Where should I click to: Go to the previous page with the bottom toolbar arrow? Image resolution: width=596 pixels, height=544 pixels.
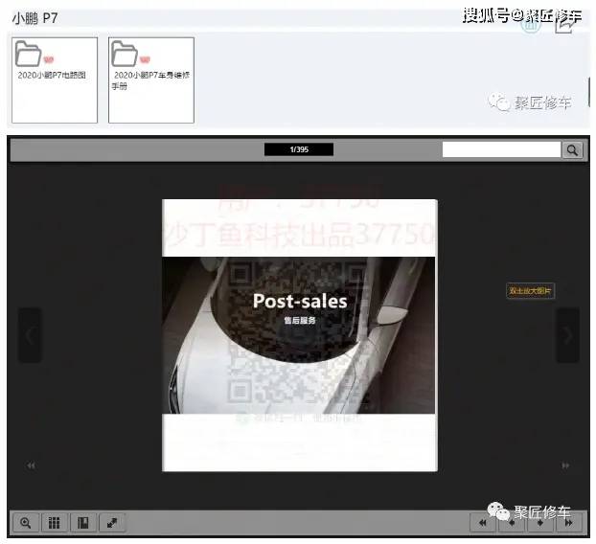pyautogui.click(x=512, y=523)
